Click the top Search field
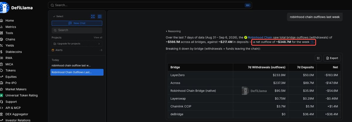 tap(150, 5)
